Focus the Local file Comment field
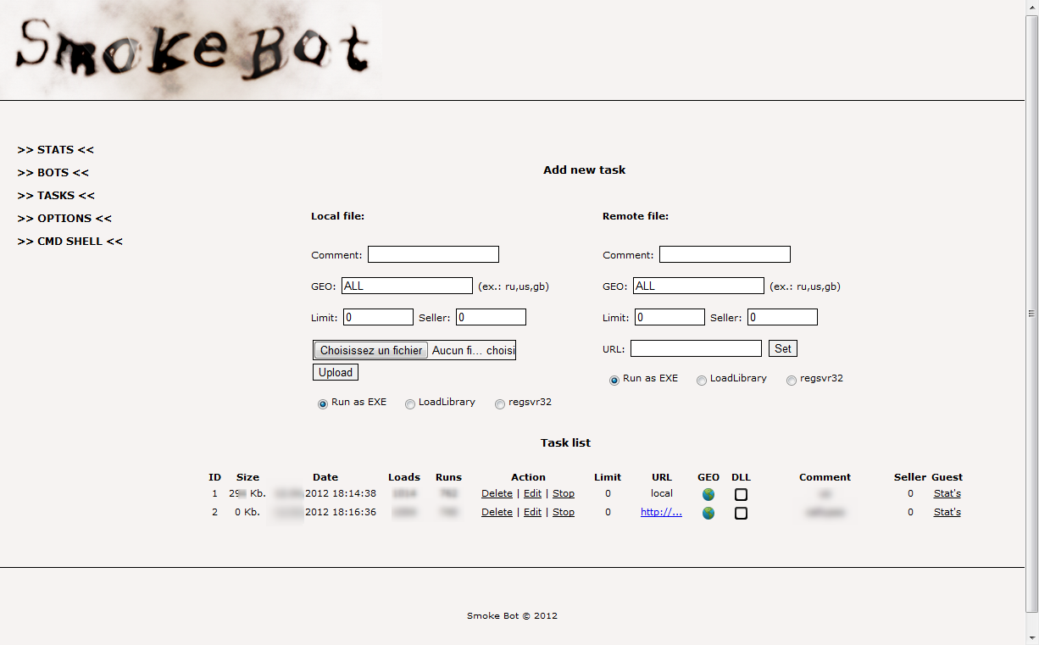 point(433,254)
